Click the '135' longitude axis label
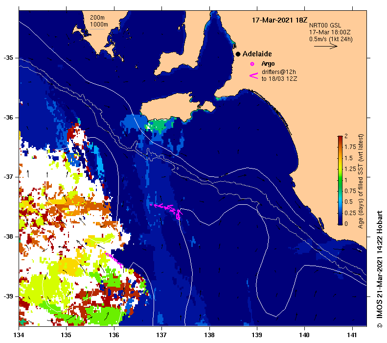 click(67, 335)
